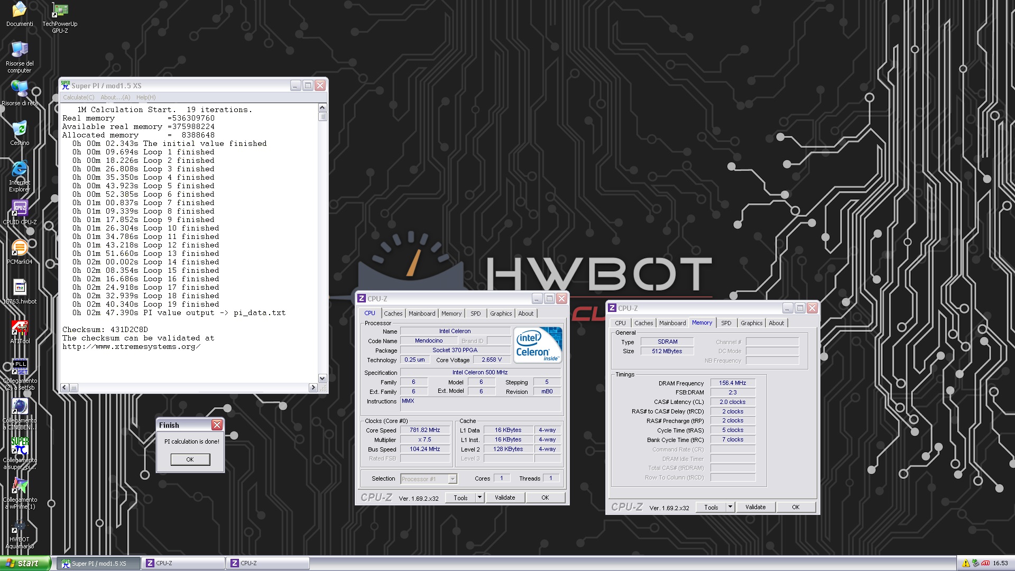
Task: Select Caches tab in Memory window
Action: [643, 323]
